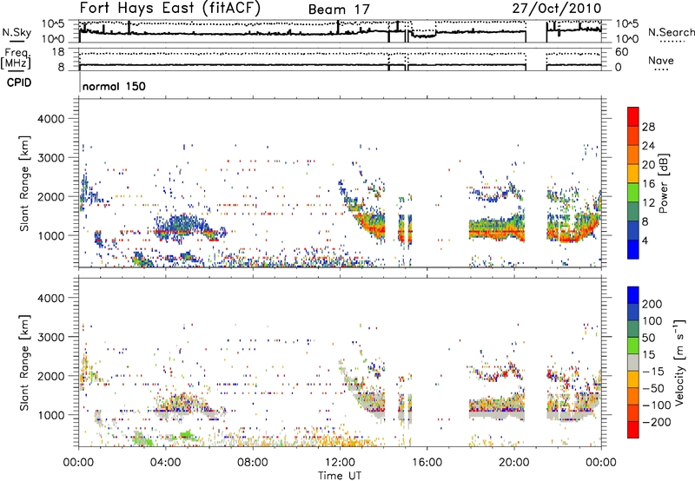
Task: Select the '60' Nave tick label
Action: point(621,52)
